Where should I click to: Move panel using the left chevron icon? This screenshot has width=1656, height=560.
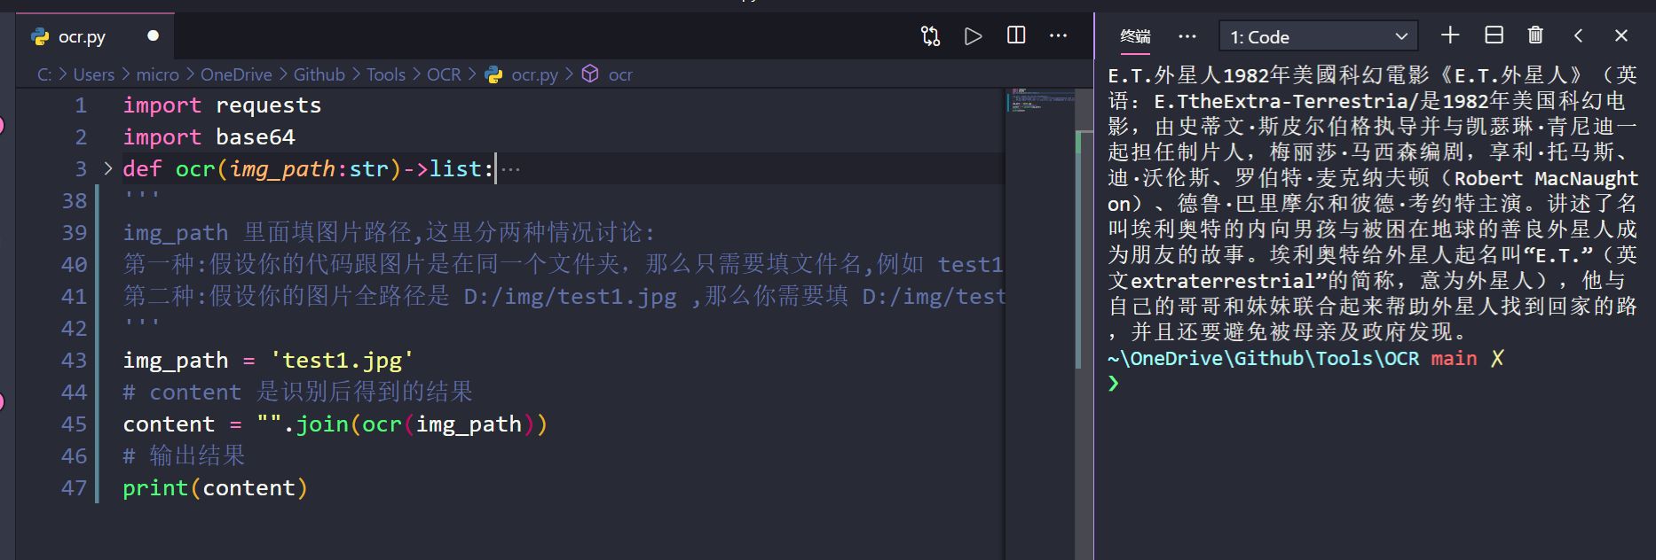tap(1579, 36)
